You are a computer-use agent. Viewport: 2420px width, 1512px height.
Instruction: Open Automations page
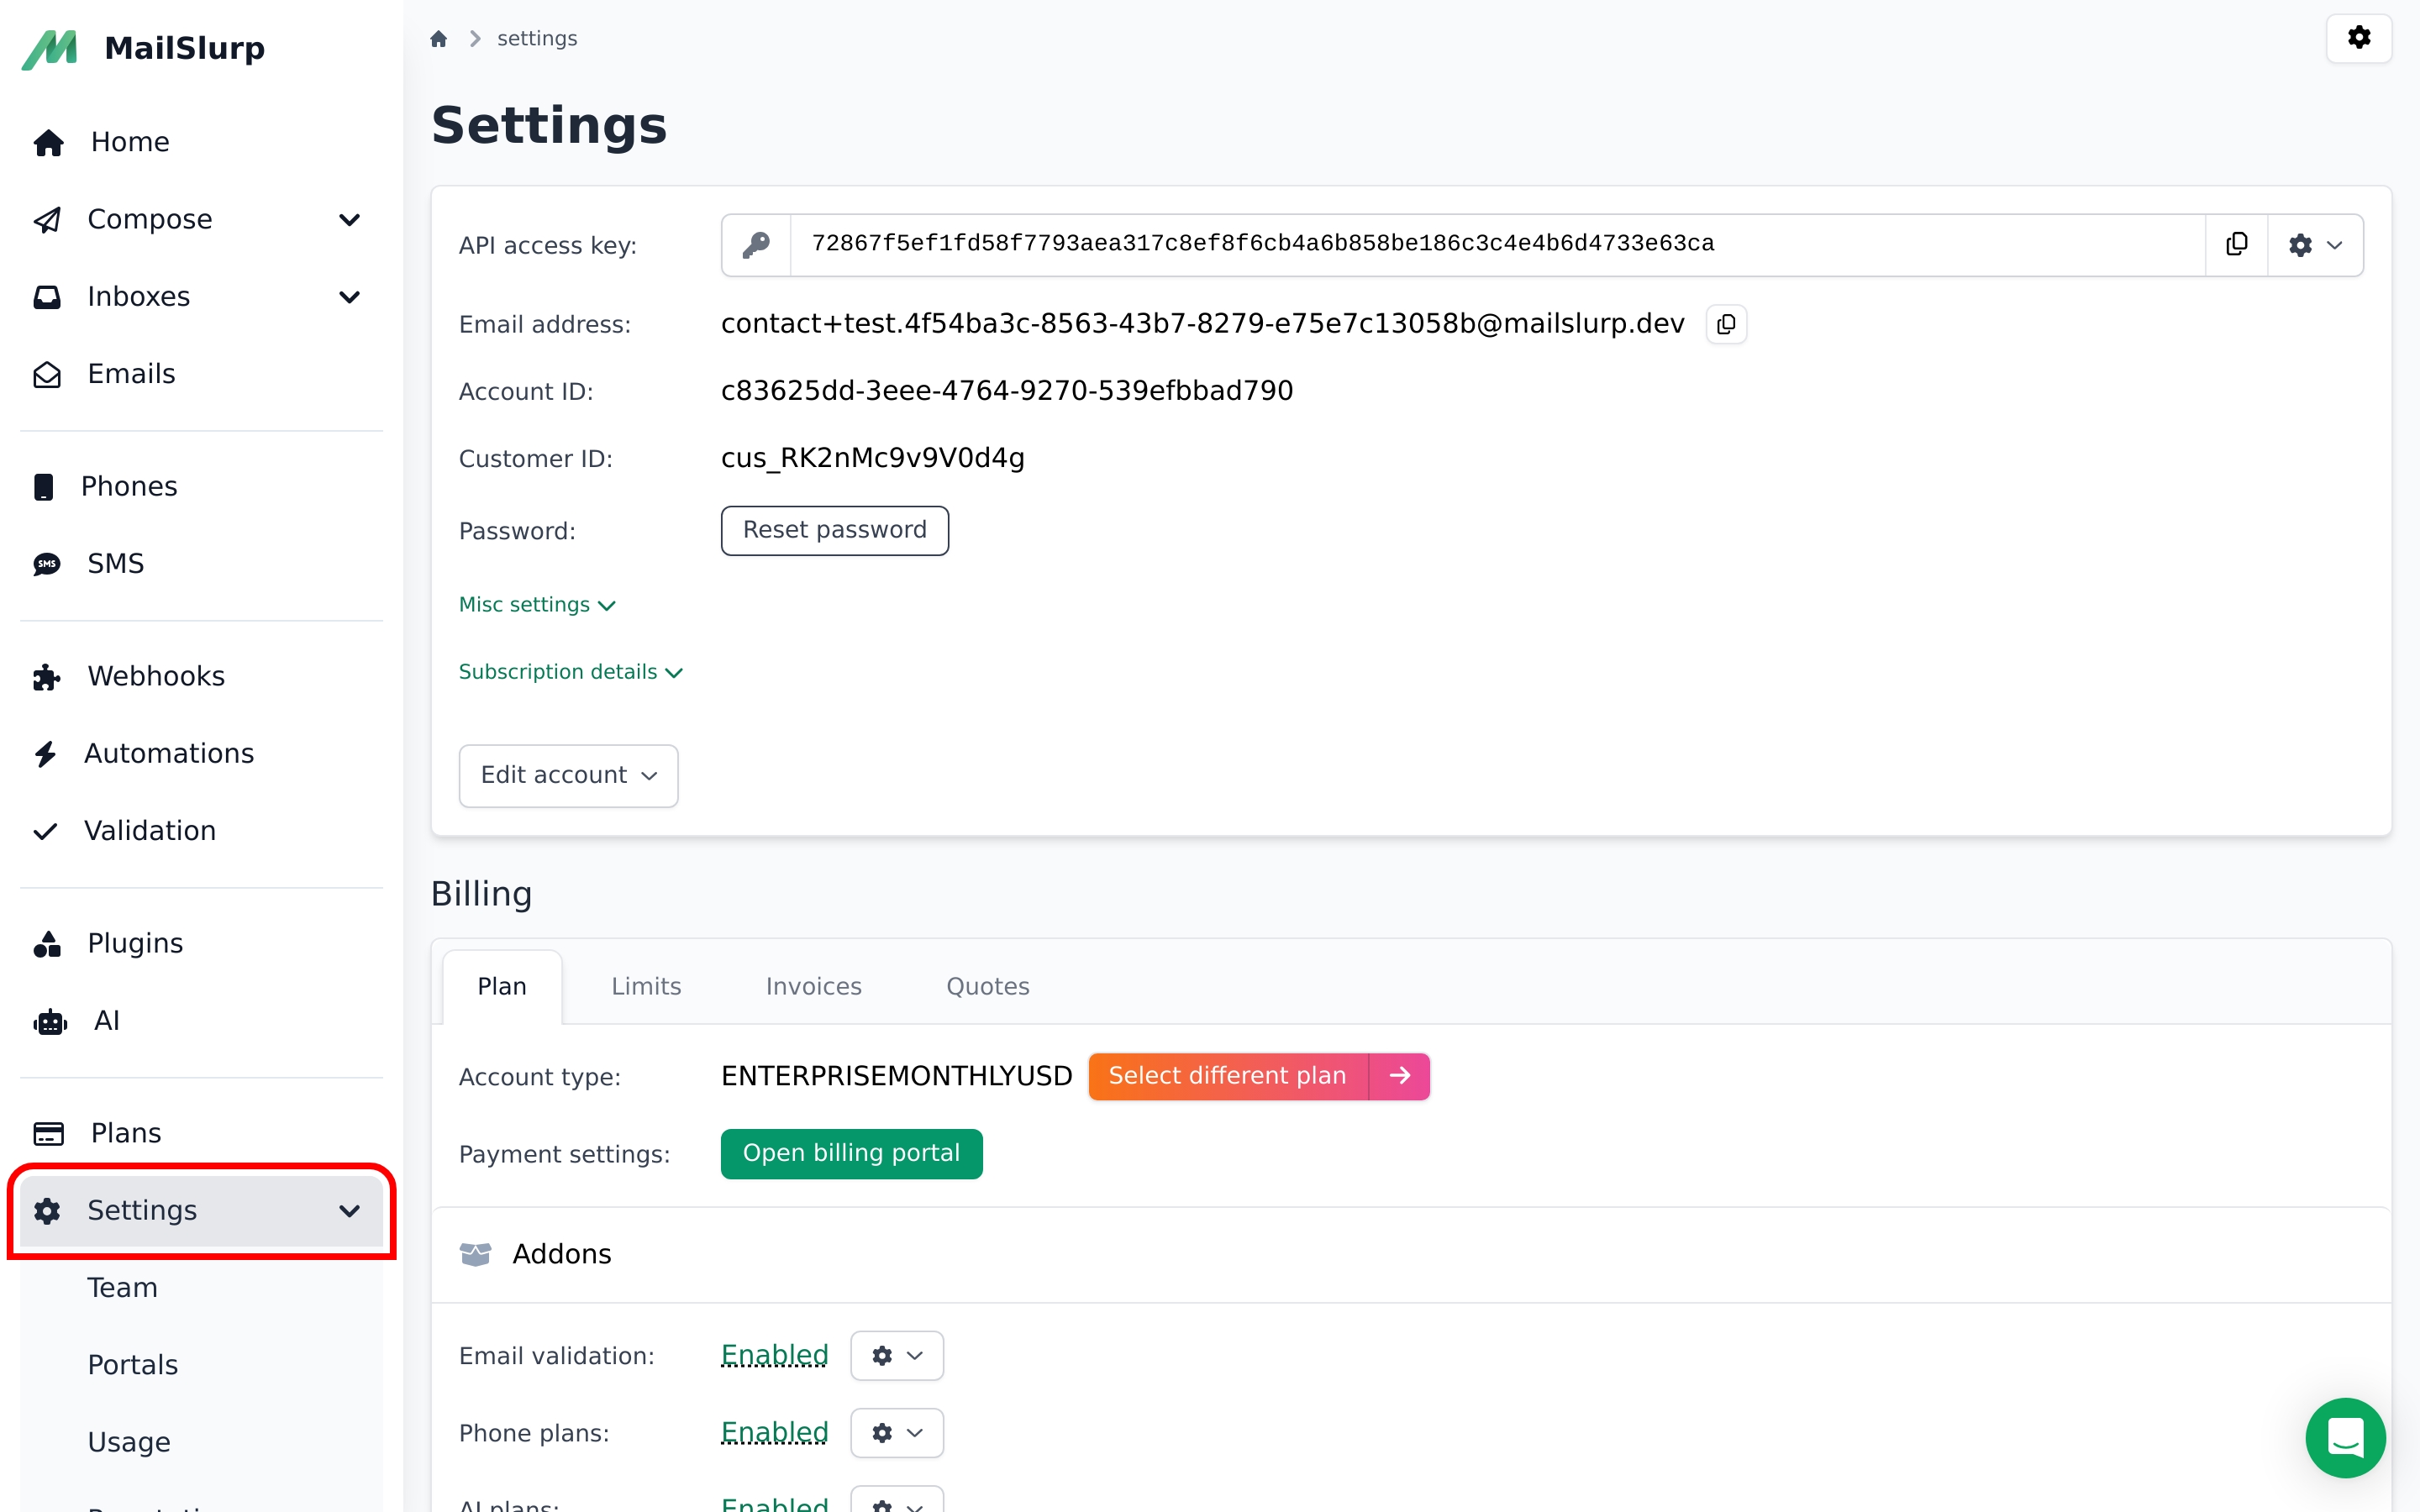(201, 753)
